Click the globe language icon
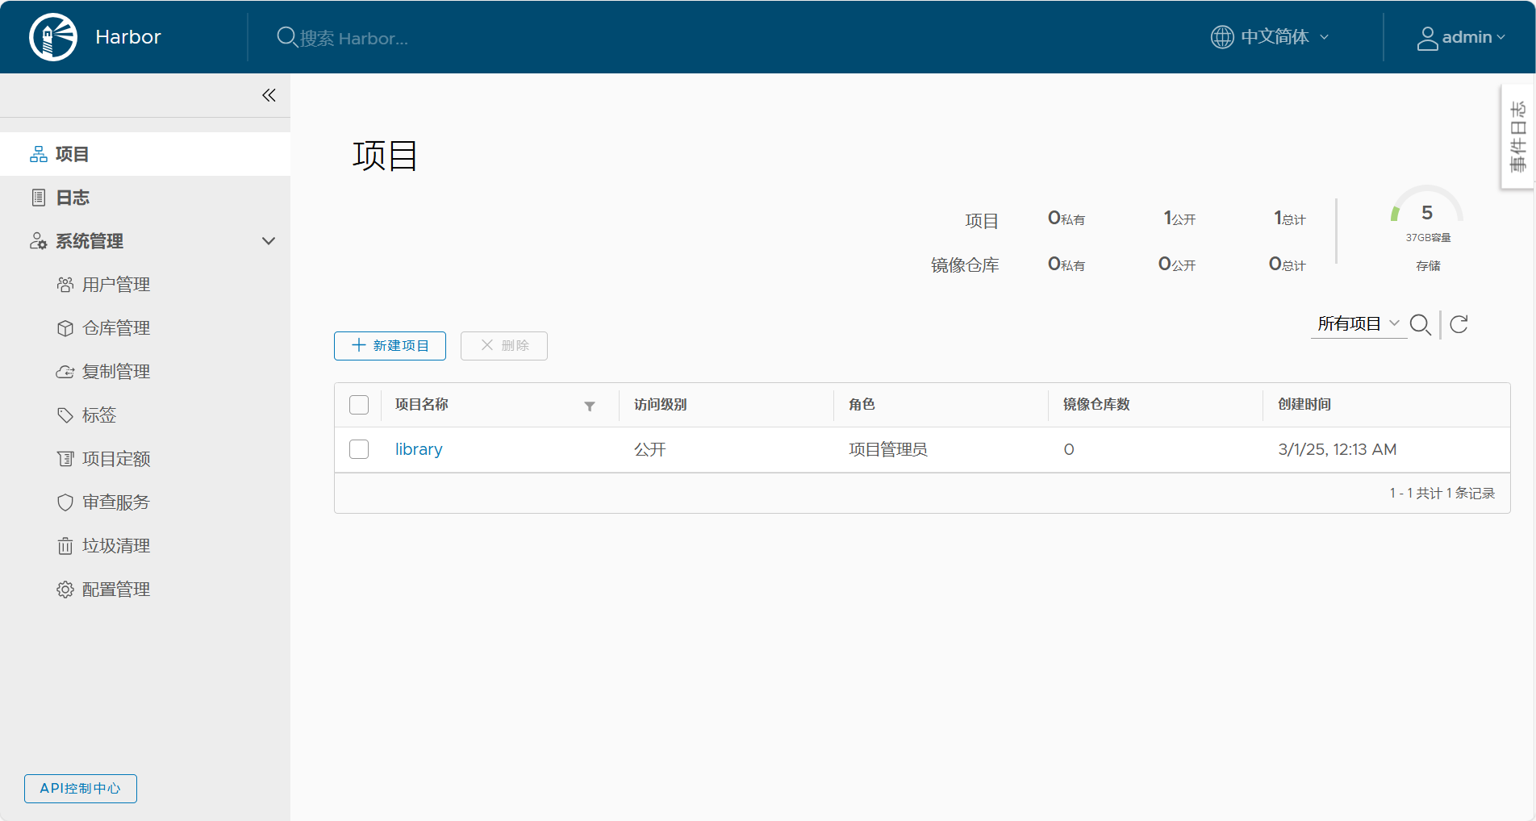Viewport: 1536px width, 821px height. pyautogui.click(x=1222, y=37)
